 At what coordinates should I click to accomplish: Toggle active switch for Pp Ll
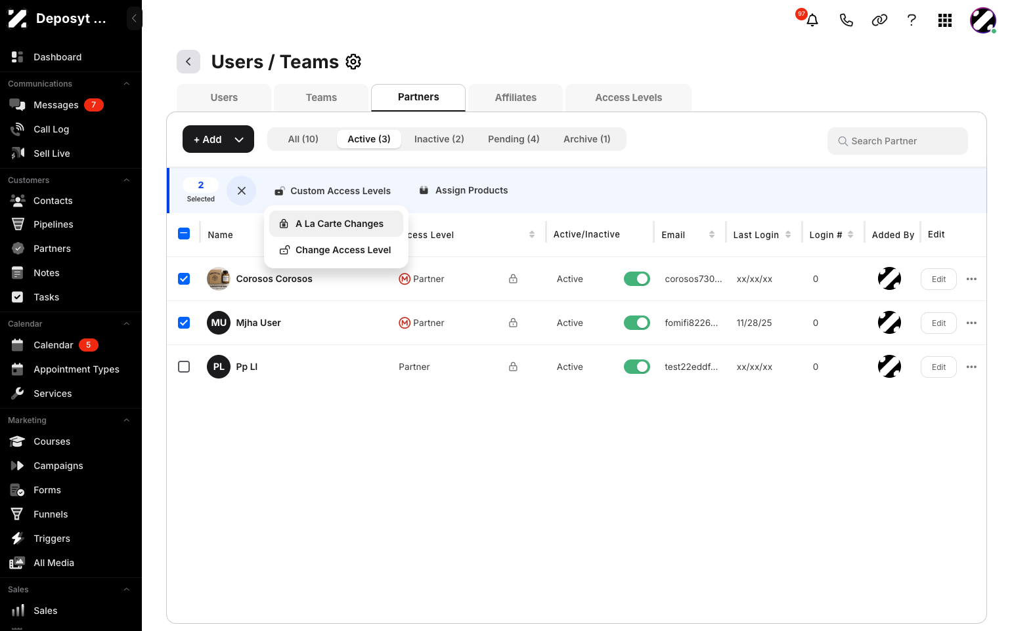point(637,367)
